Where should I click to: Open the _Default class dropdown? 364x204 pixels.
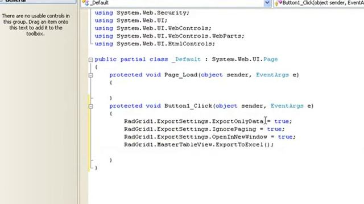coord(267,3)
